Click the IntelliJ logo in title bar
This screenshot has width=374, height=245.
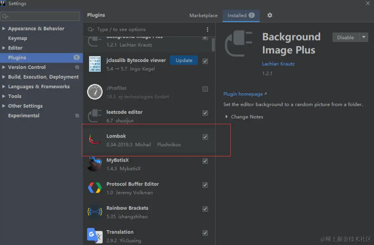(3, 3)
